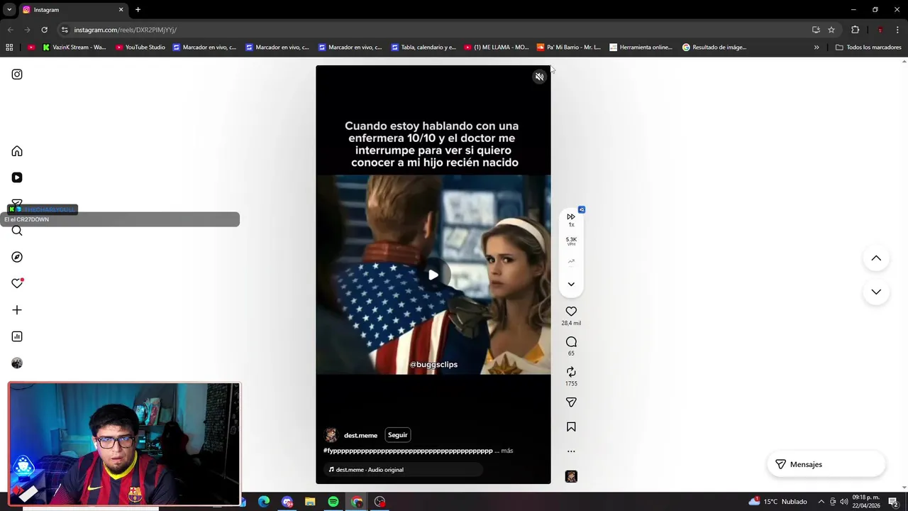Open a new Chrome tab
The height and width of the screenshot is (511, 908).
point(138,10)
